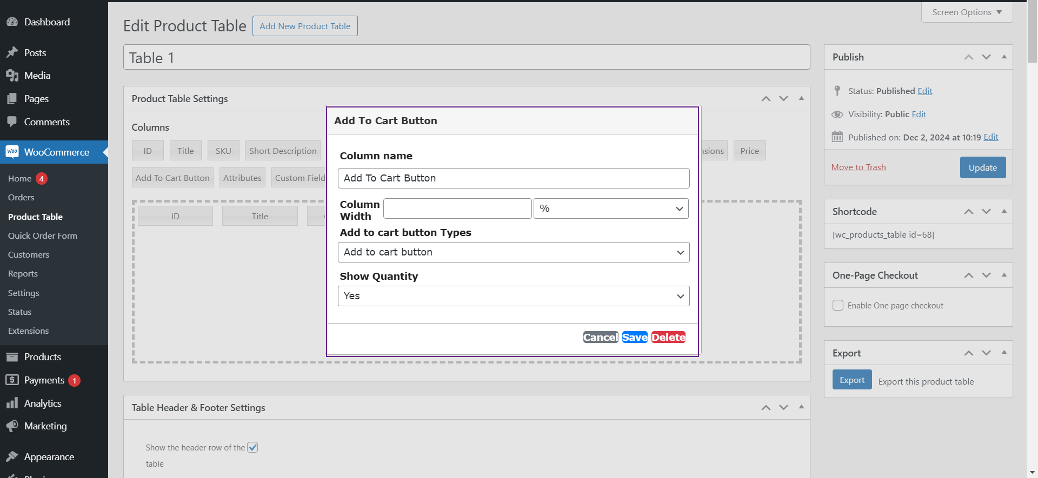Image resolution: width=1038 pixels, height=478 pixels.
Task: Open Quick Order Form submenu item
Action: coord(43,235)
